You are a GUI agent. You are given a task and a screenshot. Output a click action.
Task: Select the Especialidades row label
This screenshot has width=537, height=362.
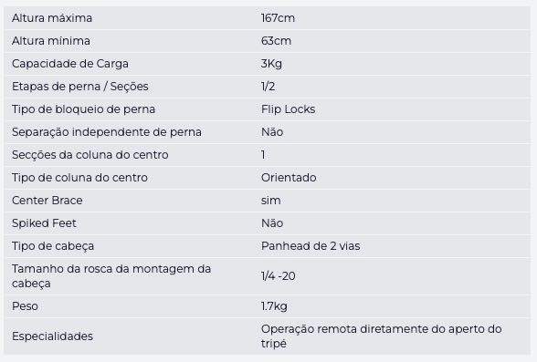point(52,336)
